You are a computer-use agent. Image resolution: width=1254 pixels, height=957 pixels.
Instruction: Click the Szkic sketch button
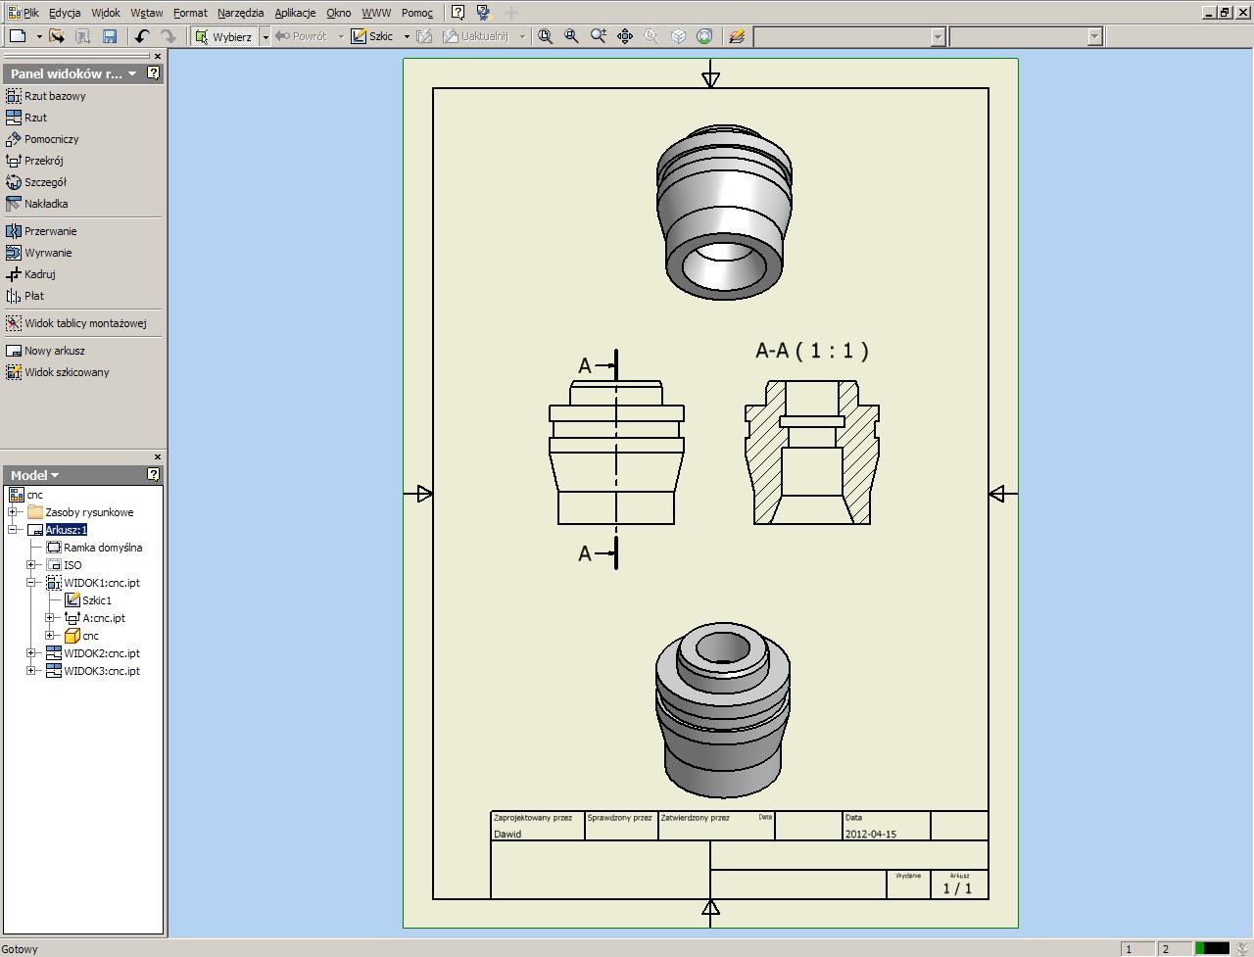(372, 36)
